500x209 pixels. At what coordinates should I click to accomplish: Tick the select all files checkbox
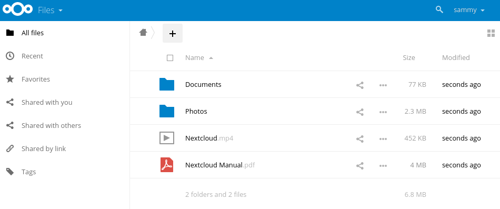[170, 58]
